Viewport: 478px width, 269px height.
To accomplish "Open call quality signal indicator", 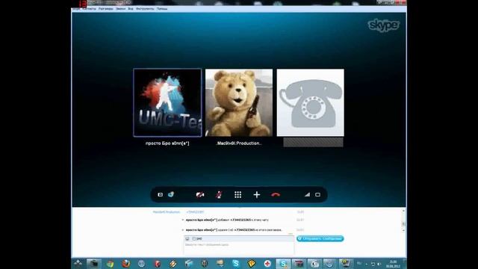I will tap(307, 194).
